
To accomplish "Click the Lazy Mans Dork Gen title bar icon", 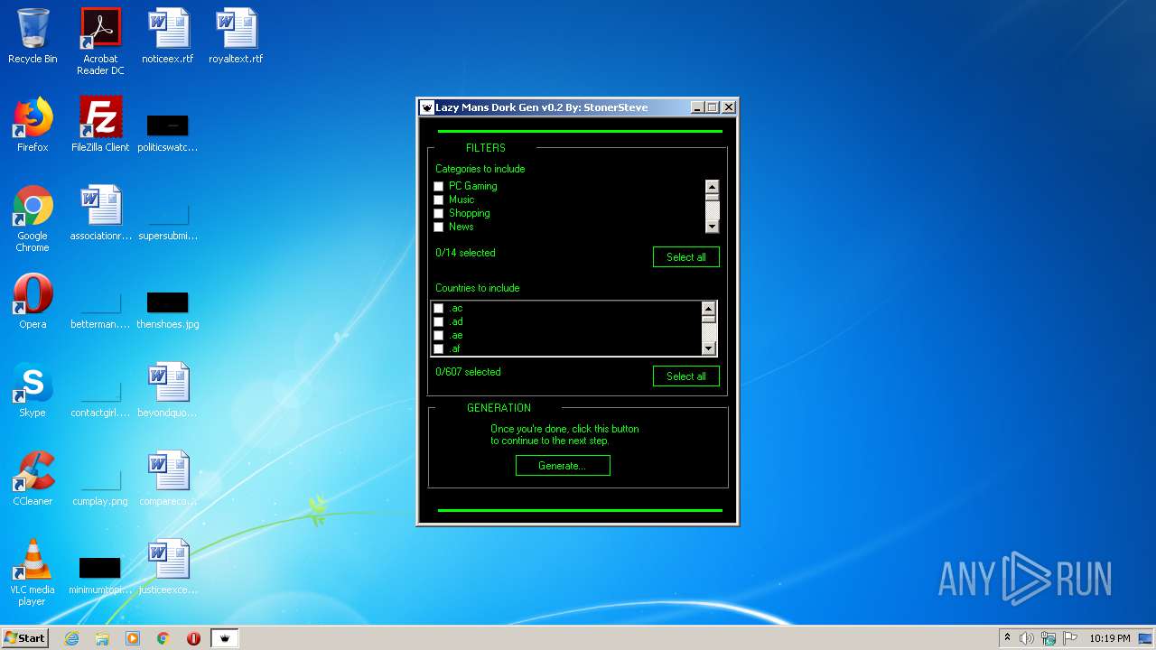I will (x=427, y=107).
